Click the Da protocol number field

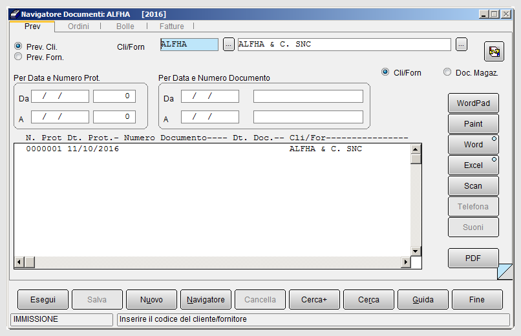click(x=114, y=96)
